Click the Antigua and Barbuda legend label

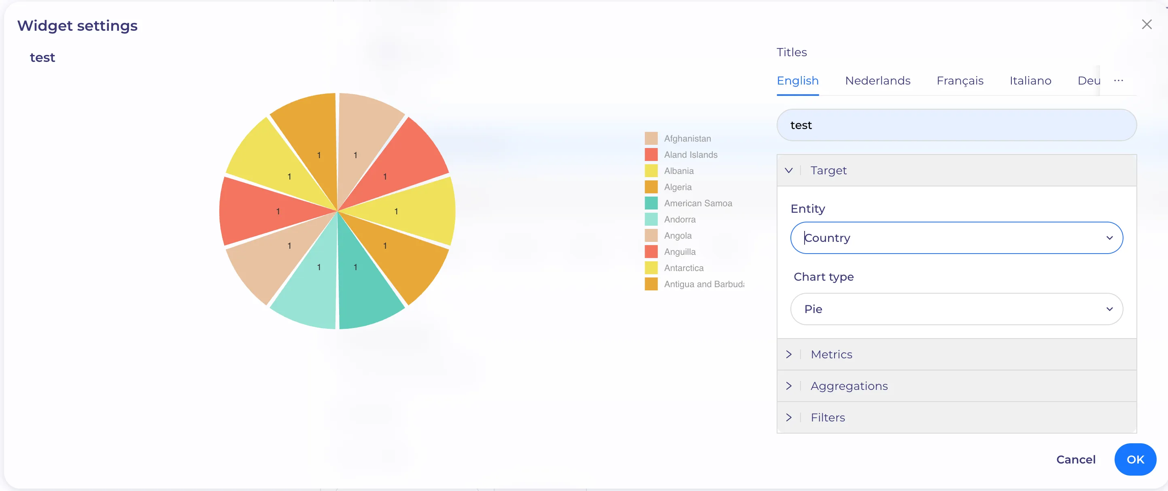coord(704,284)
